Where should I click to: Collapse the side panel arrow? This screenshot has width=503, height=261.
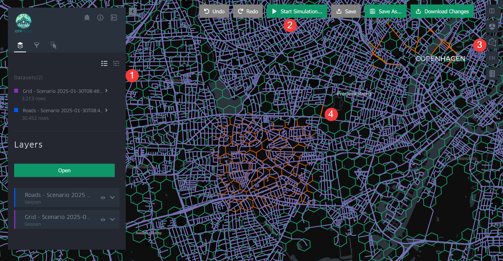[133, 12]
